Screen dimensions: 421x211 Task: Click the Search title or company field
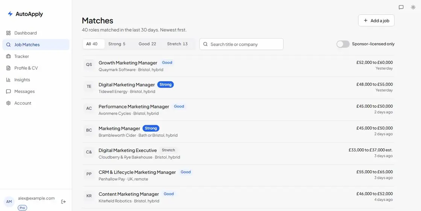(x=241, y=44)
